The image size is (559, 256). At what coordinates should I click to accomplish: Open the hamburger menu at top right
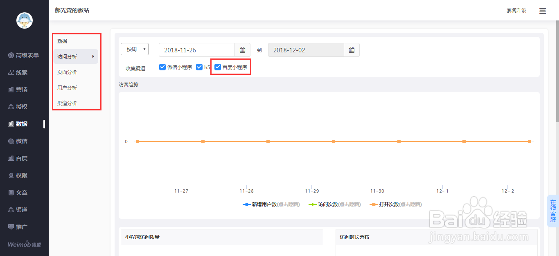[x=543, y=11]
